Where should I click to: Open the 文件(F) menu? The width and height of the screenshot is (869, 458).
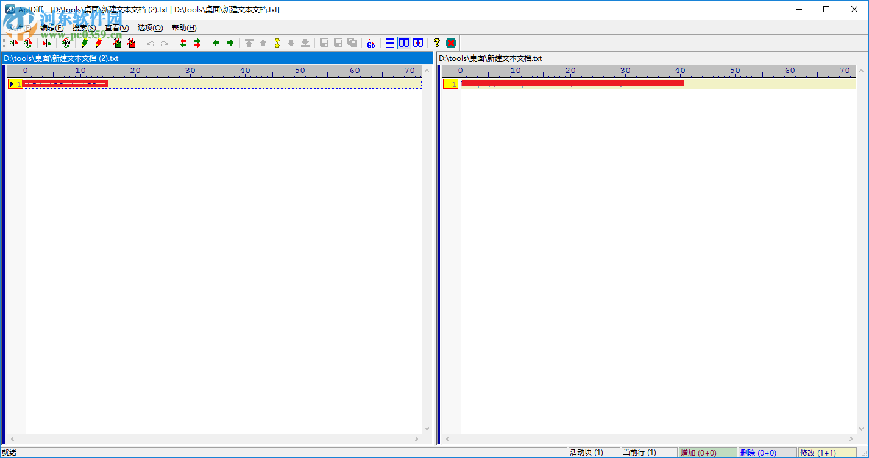point(20,28)
